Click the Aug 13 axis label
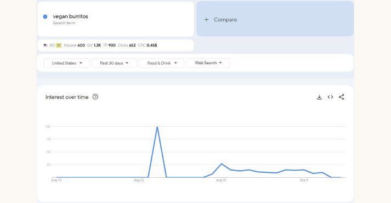Screen dimensions: 391x203 [56, 180]
